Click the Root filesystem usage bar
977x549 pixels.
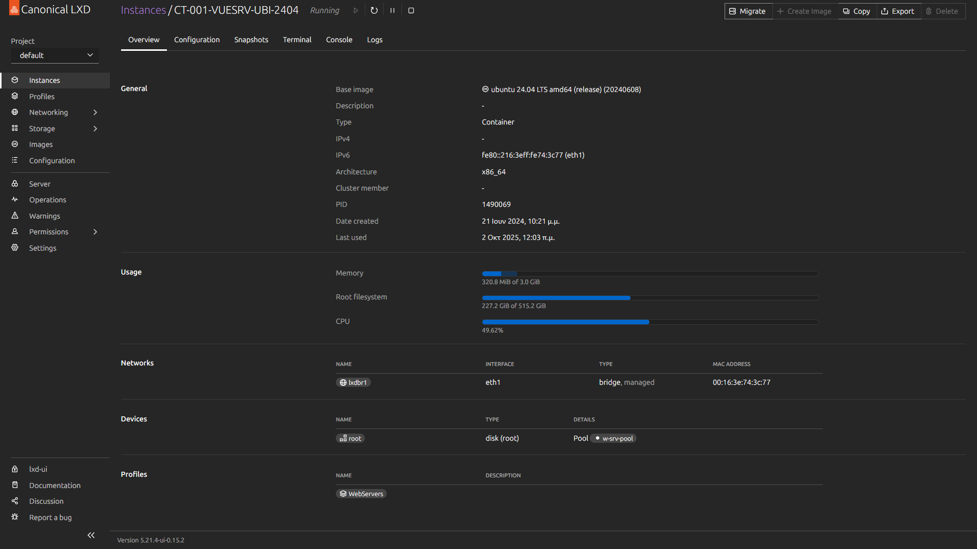tap(650, 298)
